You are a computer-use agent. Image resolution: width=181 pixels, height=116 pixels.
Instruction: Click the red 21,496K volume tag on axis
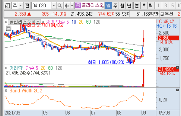[x=168, y=69]
